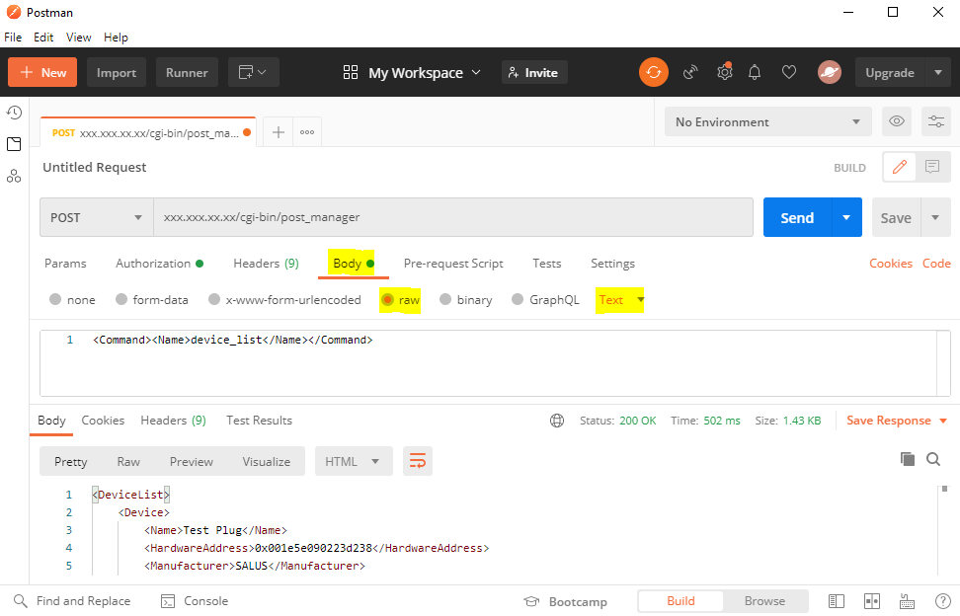Viewport: 960px width, 616px height.
Task: Select the form-data body option
Action: pyautogui.click(x=121, y=299)
